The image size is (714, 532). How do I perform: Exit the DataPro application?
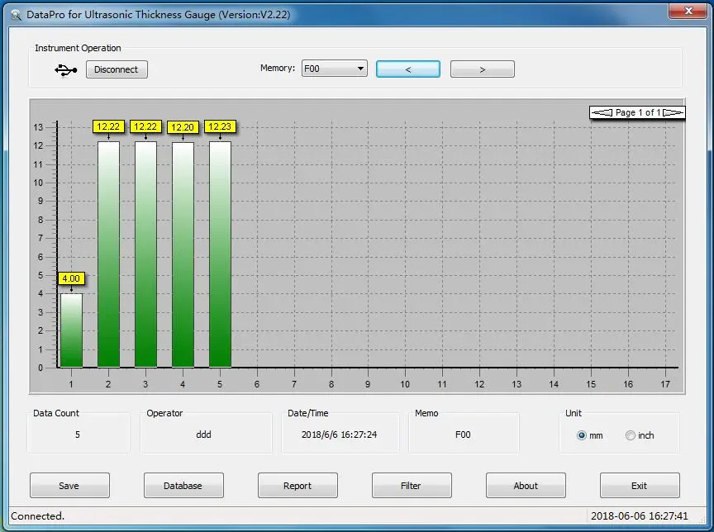[640, 485]
